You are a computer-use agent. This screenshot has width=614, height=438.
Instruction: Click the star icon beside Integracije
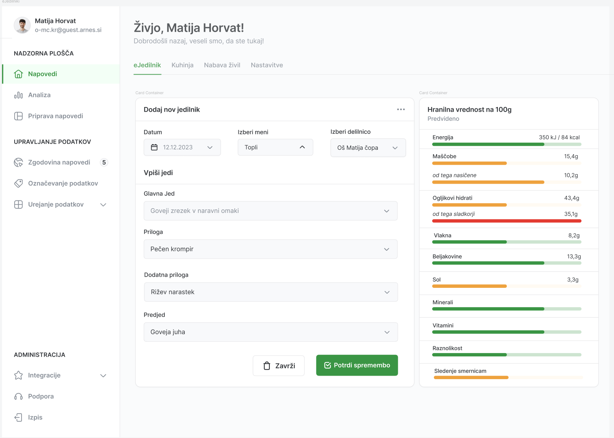18,375
